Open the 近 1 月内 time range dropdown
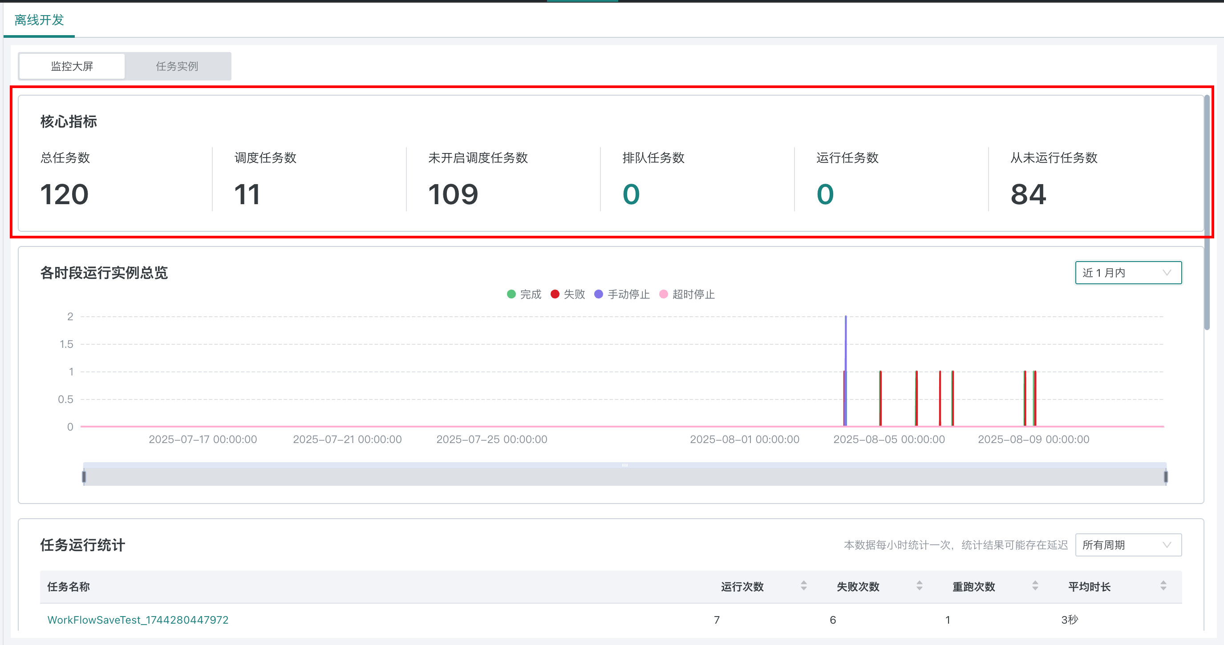1224x645 pixels. point(1128,273)
